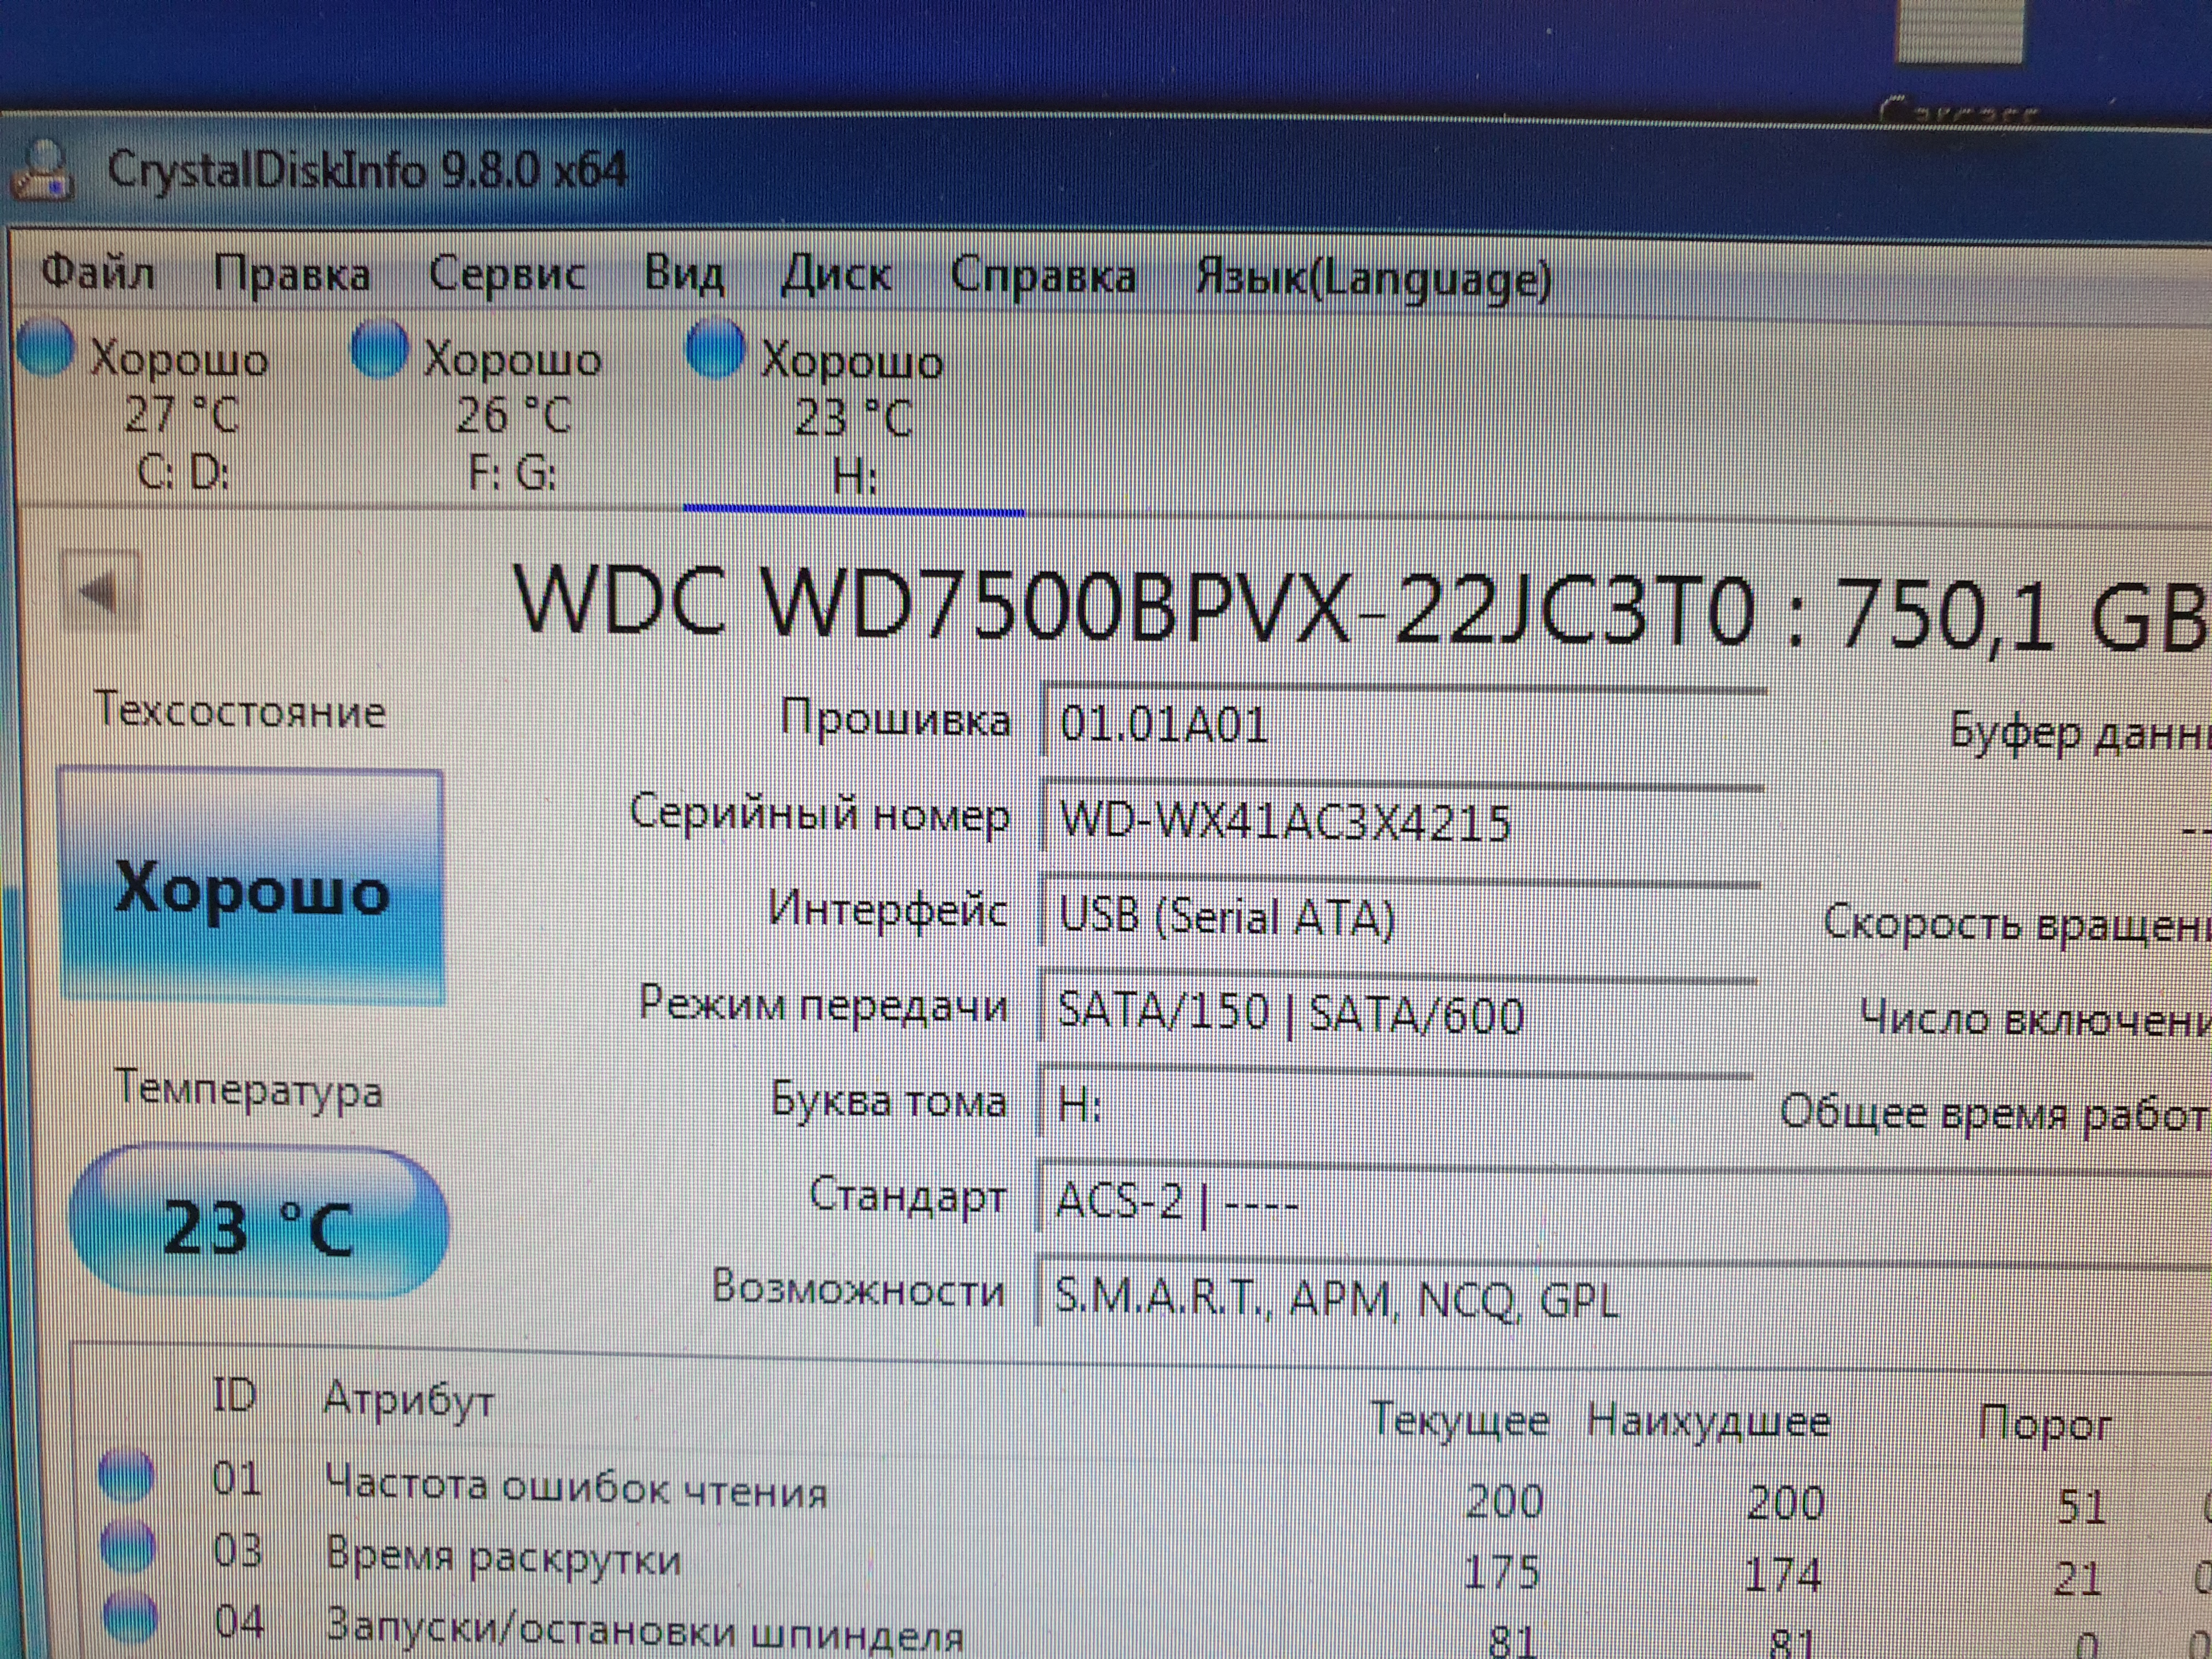Click the large Хорошо health status button
Viewport: 2212px width, 1659px height.
click(252, 886)
